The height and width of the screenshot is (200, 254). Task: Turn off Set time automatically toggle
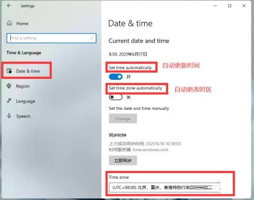pos(116,77)
